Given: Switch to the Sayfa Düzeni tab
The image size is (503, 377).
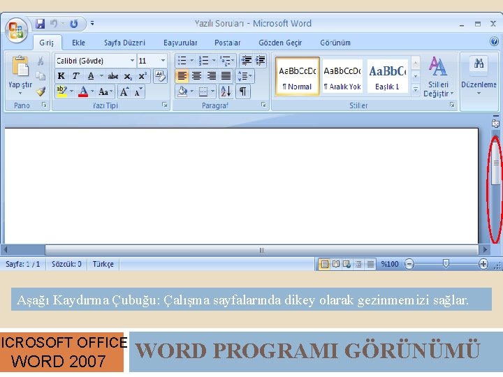Looking at the screenshot, I should point(124,43).
